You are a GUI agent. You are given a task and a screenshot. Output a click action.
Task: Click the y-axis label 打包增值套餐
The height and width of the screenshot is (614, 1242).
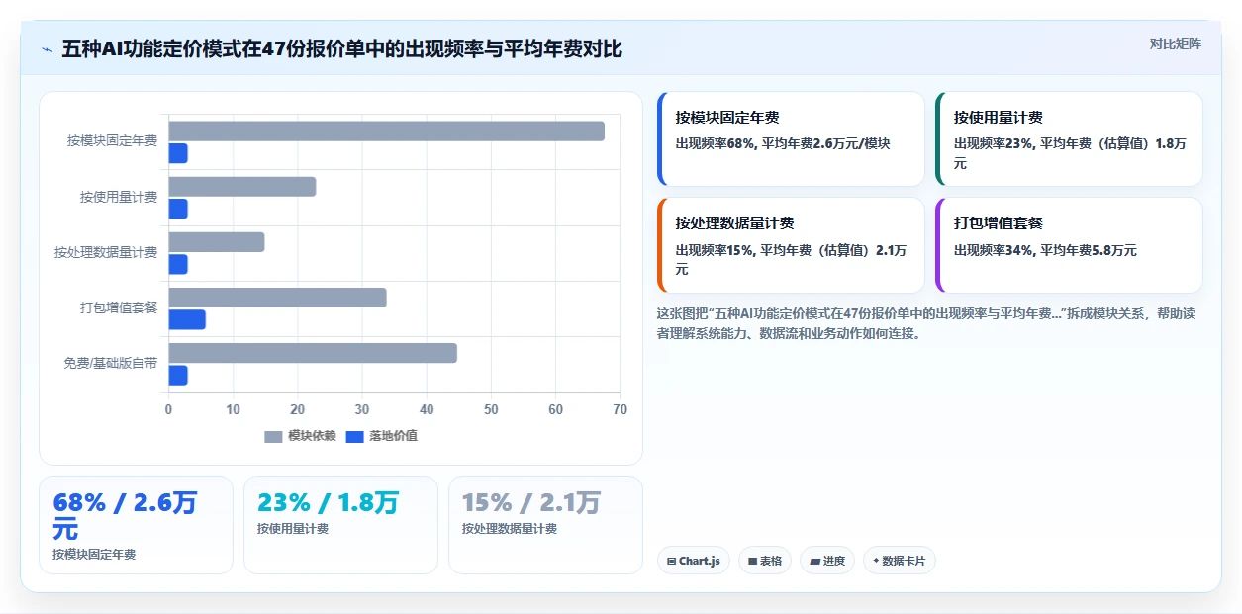pos(119,307)
